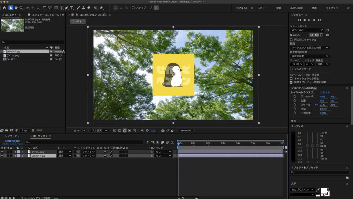Select the Clone Stamp tool
This screenshot has width=353, height=199.
coord(83,8)
